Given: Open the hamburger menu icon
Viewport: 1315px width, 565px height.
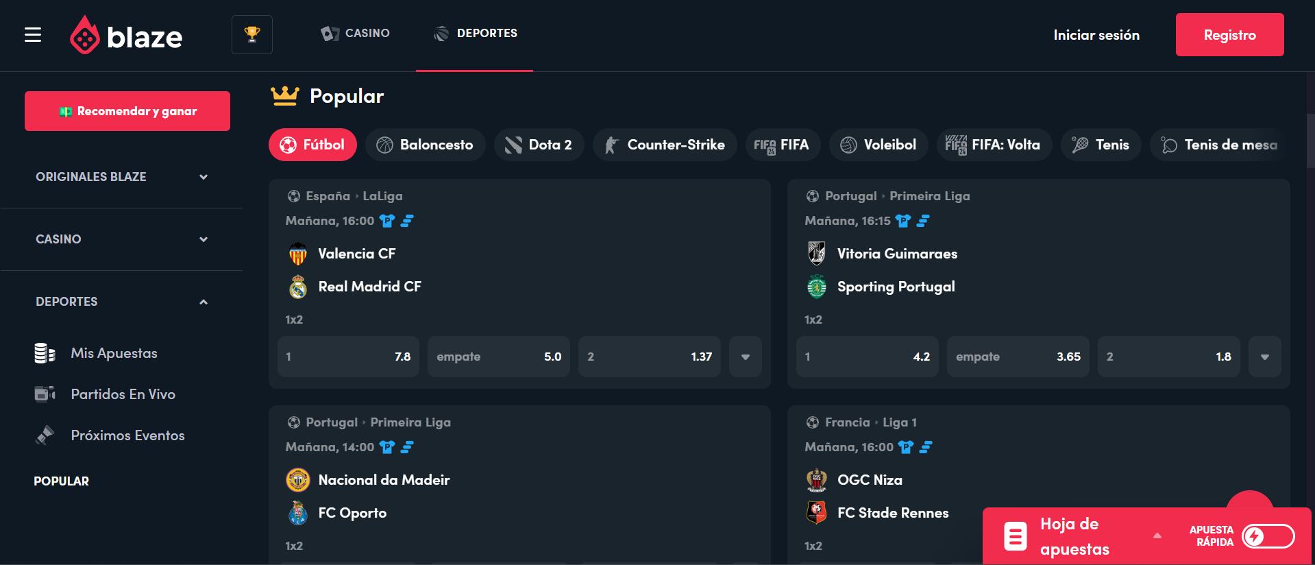Looking at the screenshot, I should pyautogui.click(x=33, y=35).
